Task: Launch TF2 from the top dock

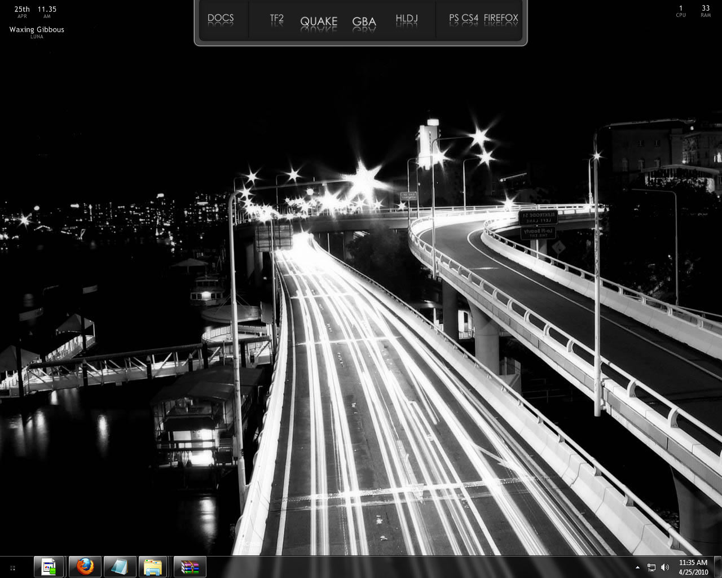Action: pos(276,18)
